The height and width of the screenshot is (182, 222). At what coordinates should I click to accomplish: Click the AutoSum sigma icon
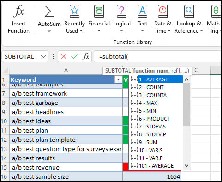(x=49, y=11)
